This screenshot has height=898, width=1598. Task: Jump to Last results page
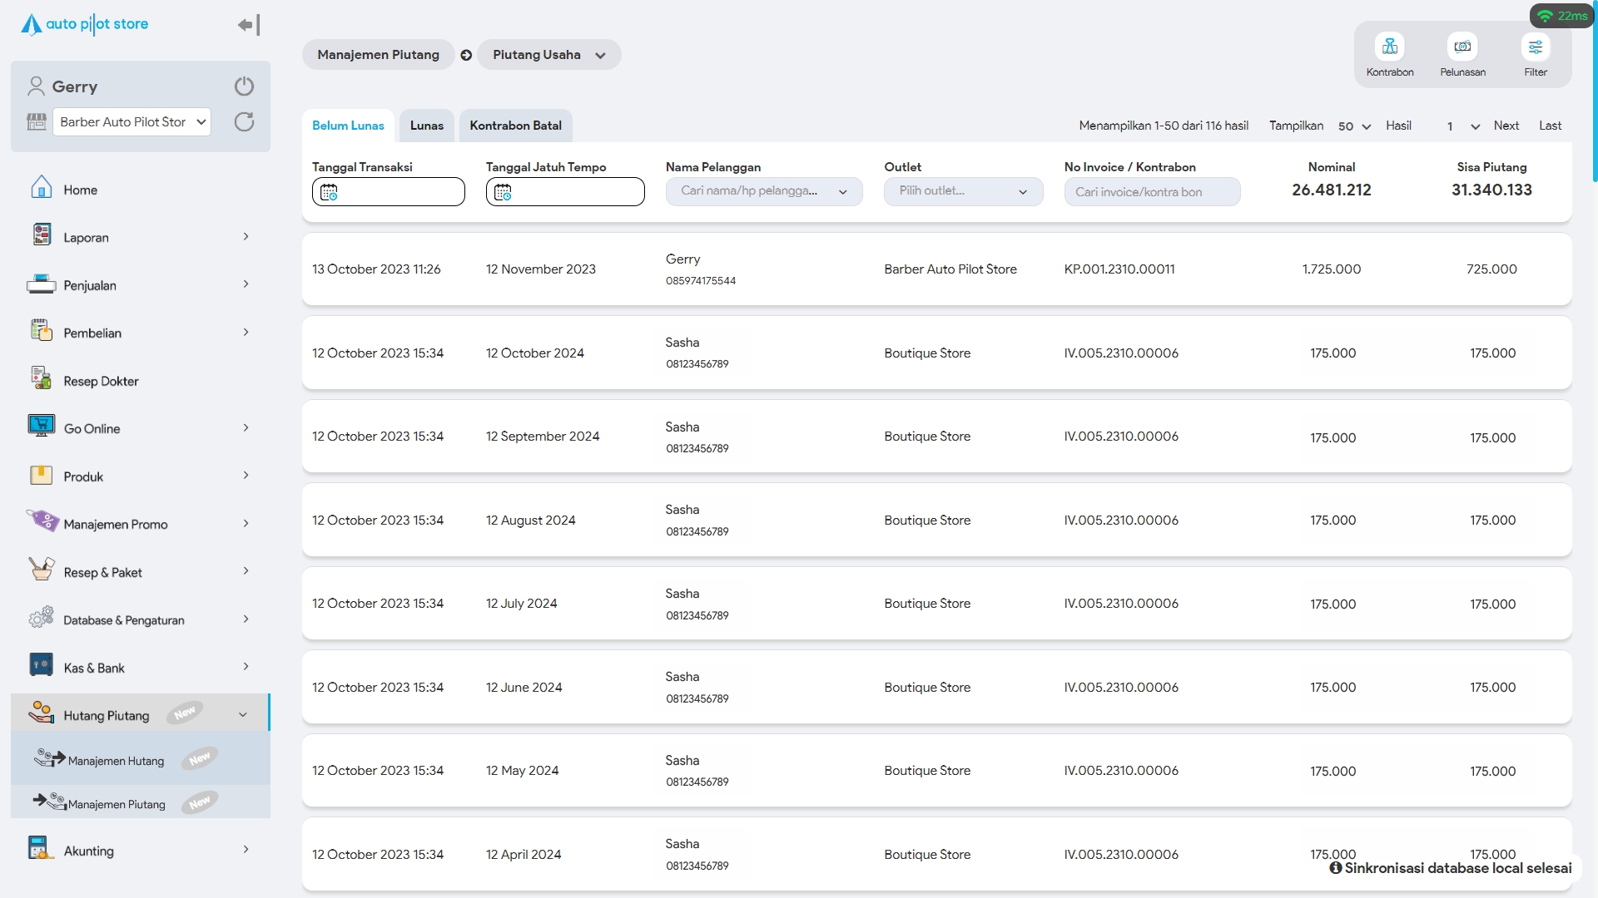[1550, 126]
